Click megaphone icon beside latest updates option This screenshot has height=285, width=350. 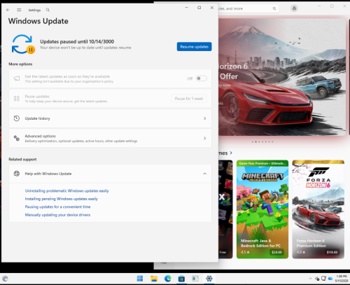point(17,78)
